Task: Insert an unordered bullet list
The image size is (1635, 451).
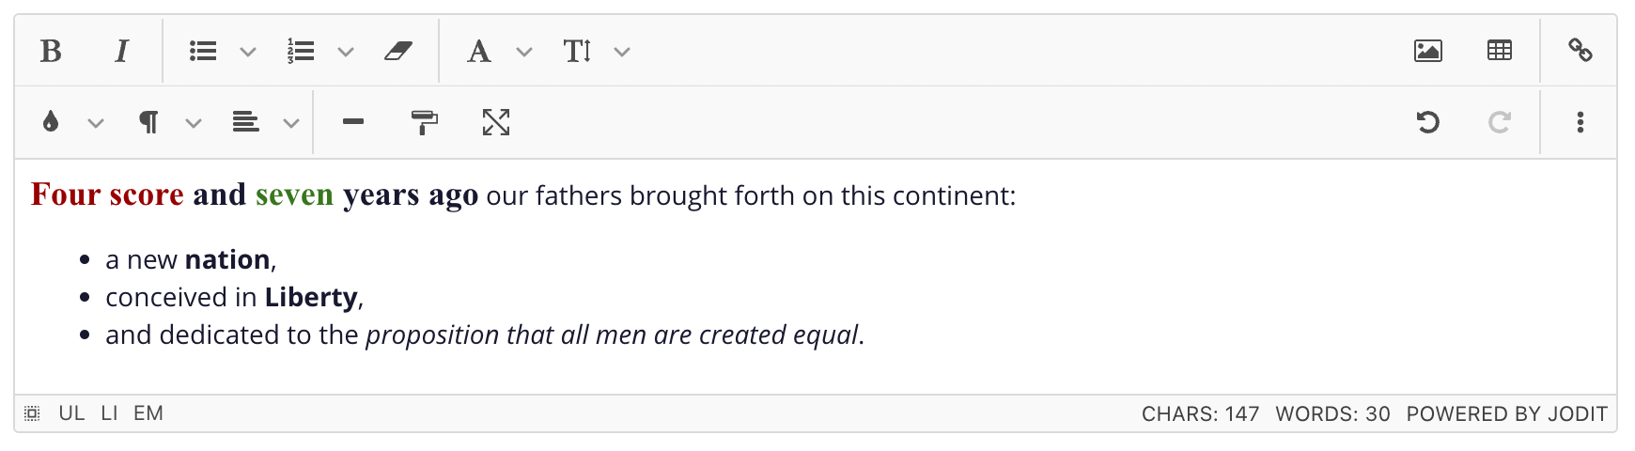Action: (203, 51)
